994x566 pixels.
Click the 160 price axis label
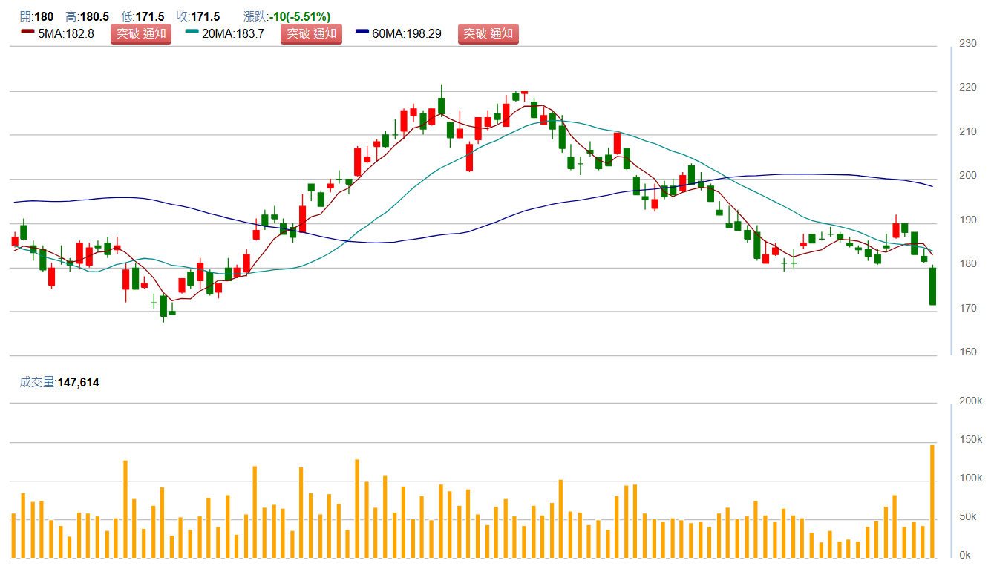(x=968, y=352)
